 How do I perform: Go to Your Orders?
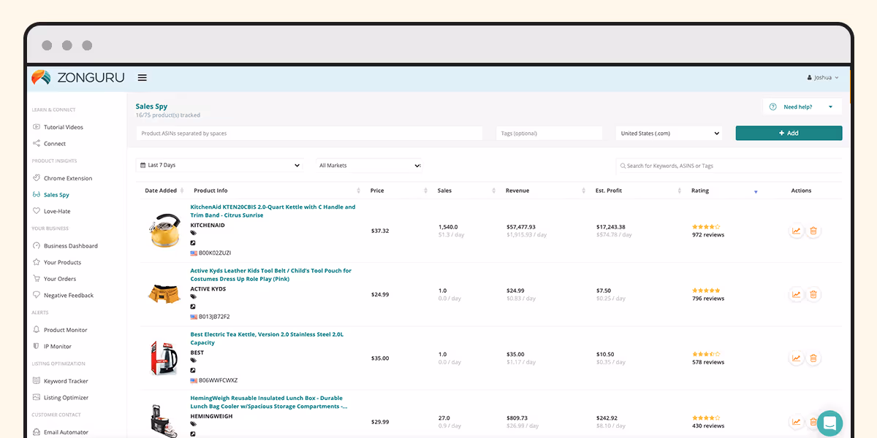[60, 279]
